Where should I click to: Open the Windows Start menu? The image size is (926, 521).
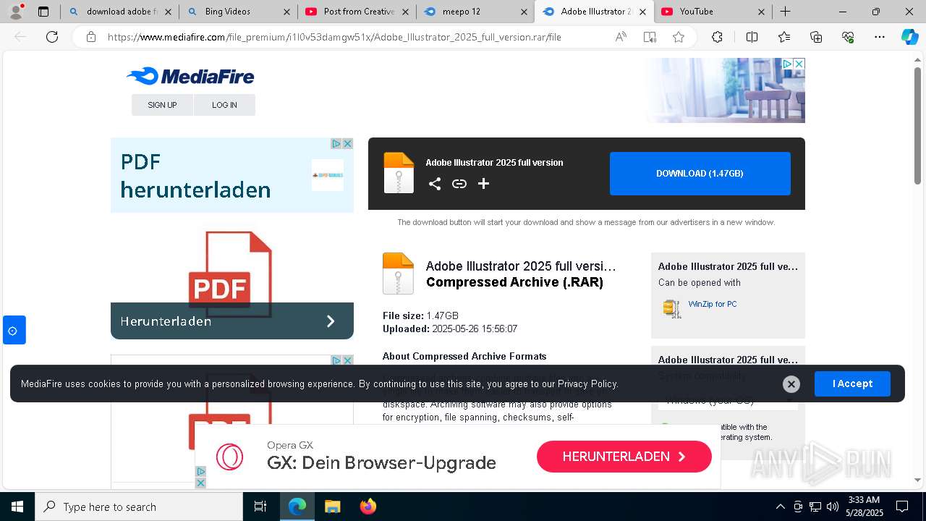tap(17, 507)
